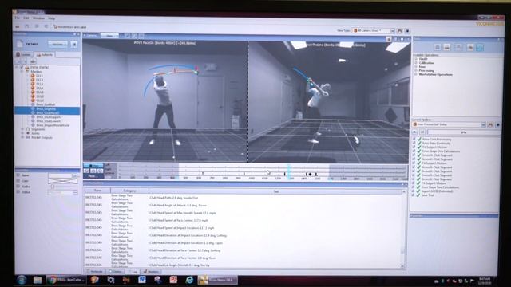Image resolution: width=511 pixels, height=287 pixels.
Task: Open the Help menu
Action: pos(51,18)
